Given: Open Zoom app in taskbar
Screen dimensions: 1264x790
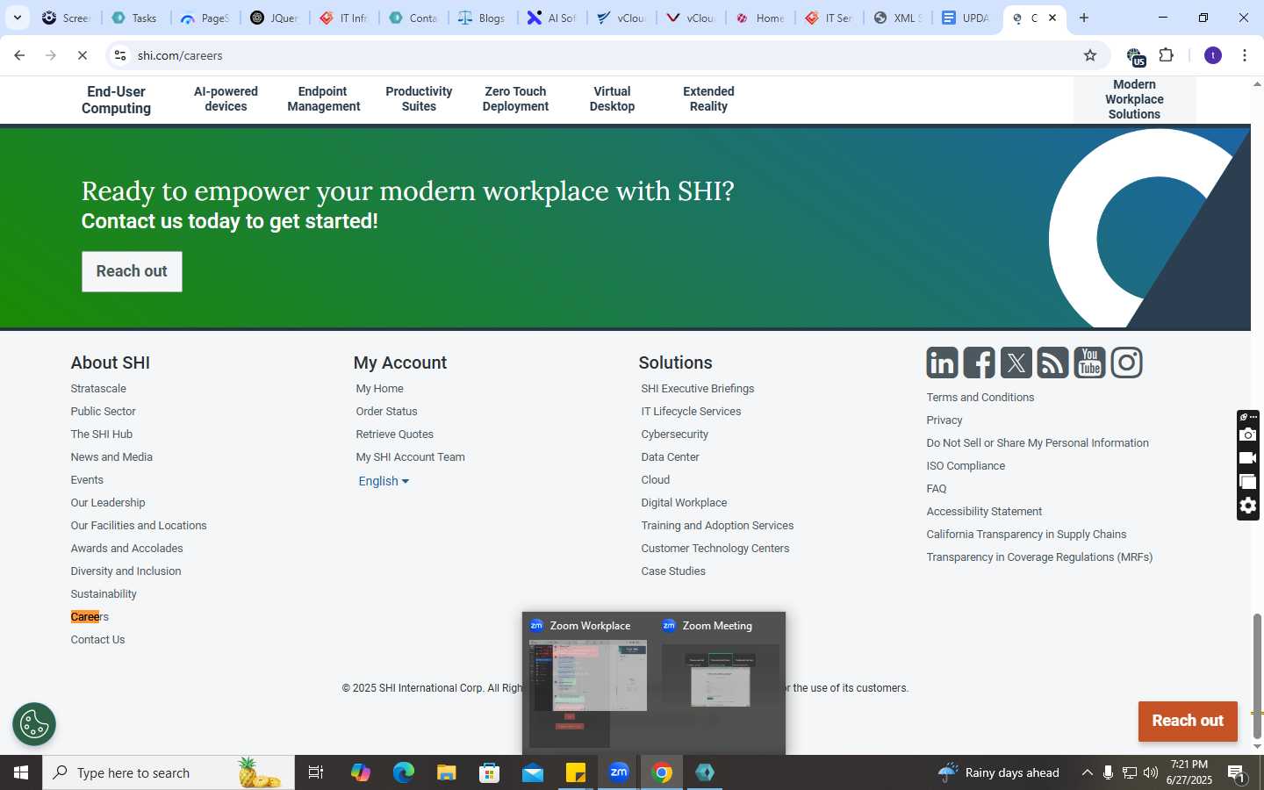Looking at the screenshot, I should click(x=619, y=772).
